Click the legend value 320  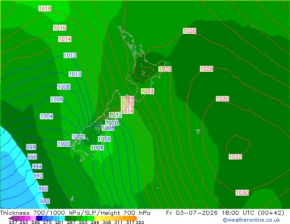140,222
